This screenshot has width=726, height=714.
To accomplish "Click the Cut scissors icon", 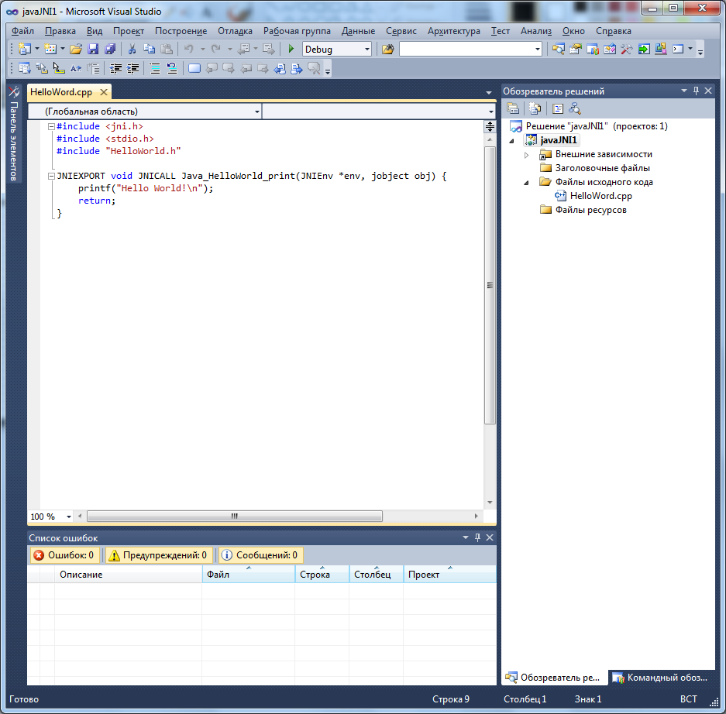I will point(132,49).
